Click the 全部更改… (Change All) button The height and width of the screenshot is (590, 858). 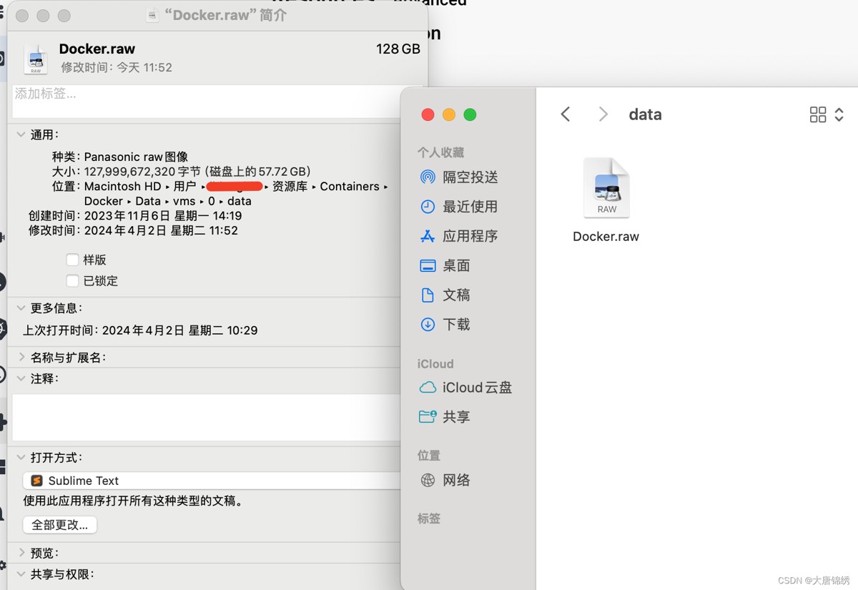(60, 525)
